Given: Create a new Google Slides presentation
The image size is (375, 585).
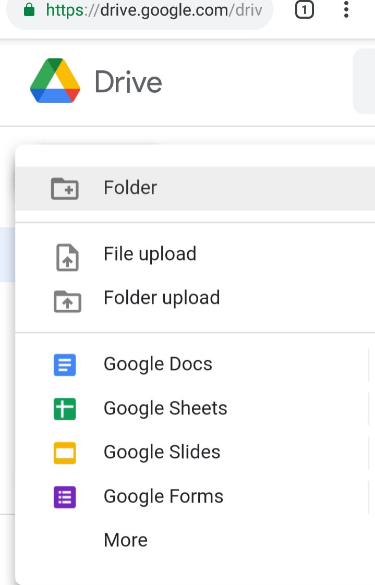Looking at the screenshot, I should coord(195,452).
